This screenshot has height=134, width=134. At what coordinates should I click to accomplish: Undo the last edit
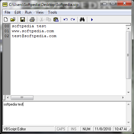pyautogui.click(x=66, y=19)
